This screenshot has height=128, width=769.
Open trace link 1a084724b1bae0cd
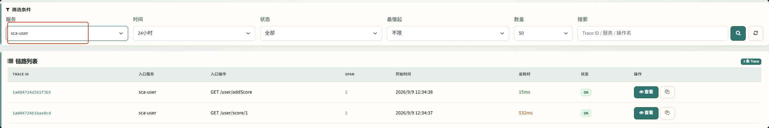(x=32, y=113)
